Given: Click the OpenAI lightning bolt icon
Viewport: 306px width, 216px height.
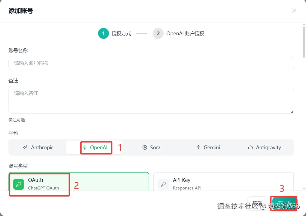Looking at the screenshot, I should pyautogui.click(x=85, y=147).
